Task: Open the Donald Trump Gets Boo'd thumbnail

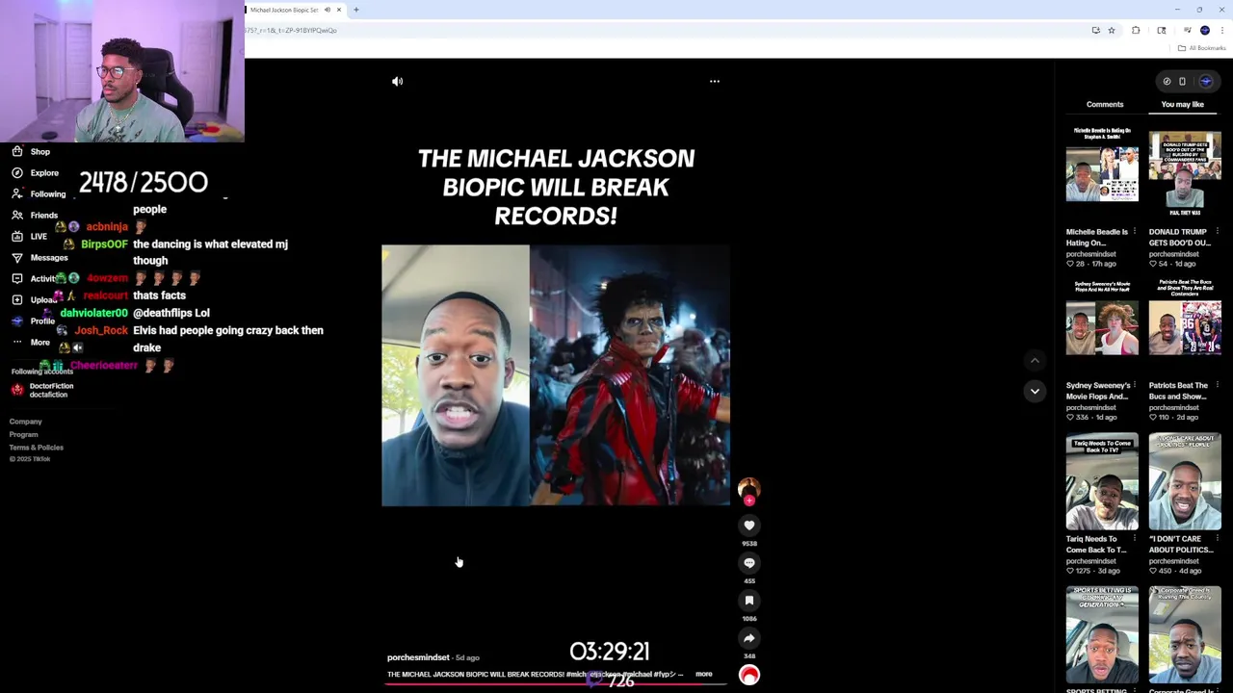Action: 1185,173
